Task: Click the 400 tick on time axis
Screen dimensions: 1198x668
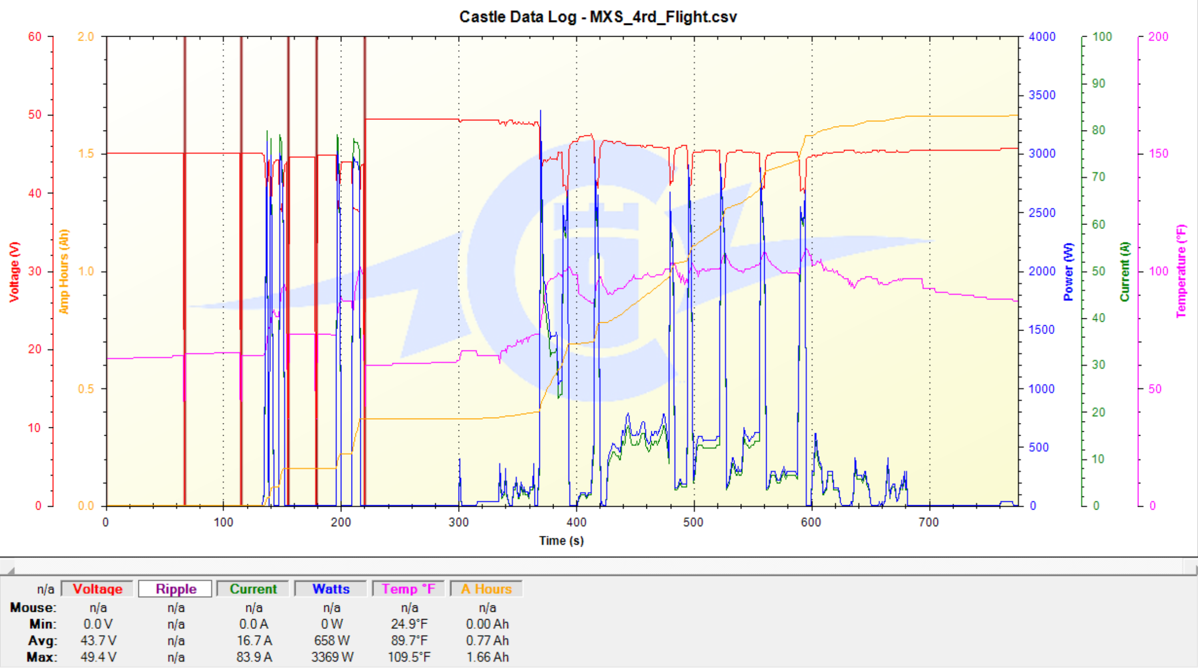Action: click(x=577, y=523)
